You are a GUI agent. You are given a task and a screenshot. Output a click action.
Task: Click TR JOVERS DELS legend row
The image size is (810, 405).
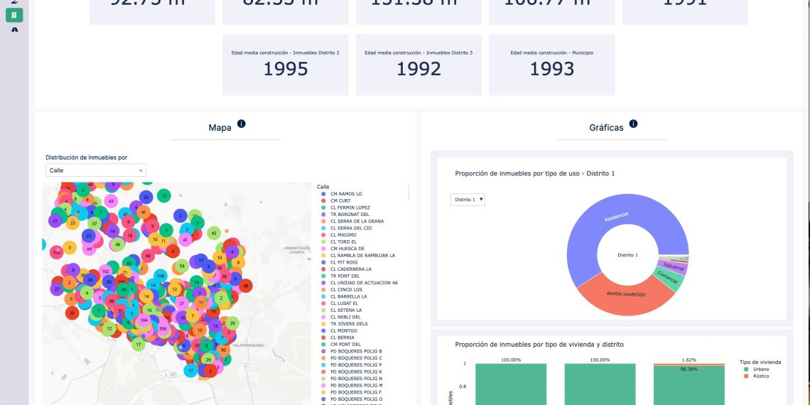(348, 324)
